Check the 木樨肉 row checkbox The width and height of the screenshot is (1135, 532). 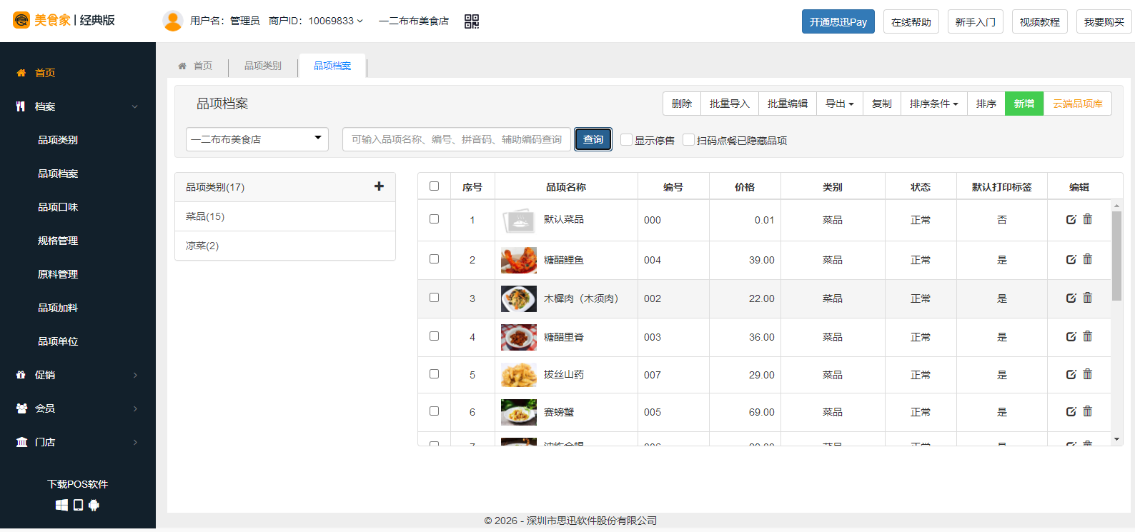[434, 298]
